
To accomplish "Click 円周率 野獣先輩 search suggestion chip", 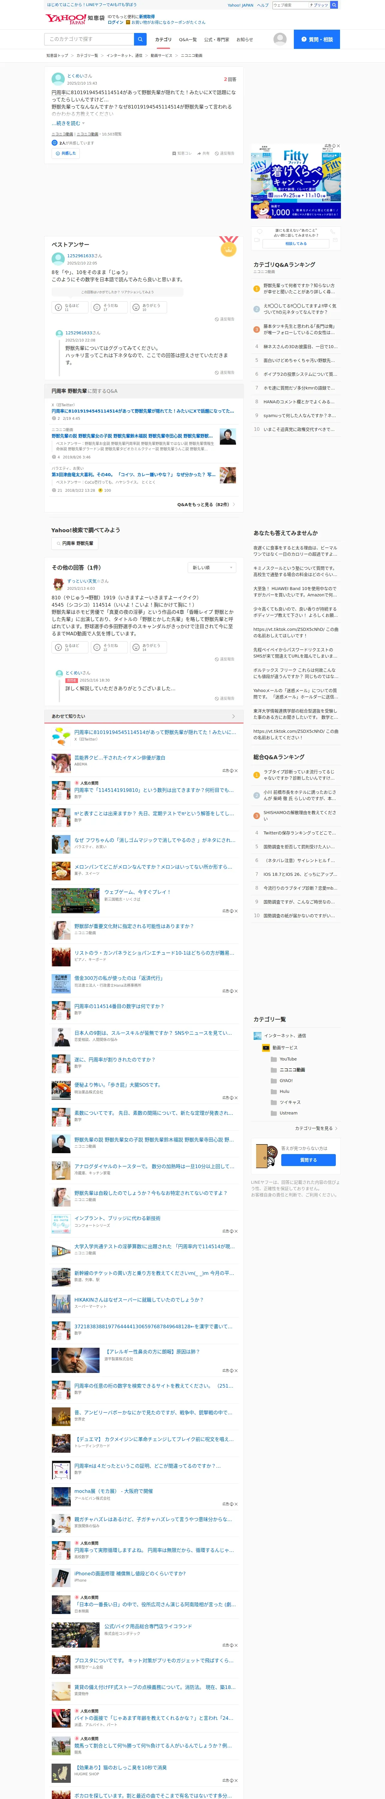I will tap(74, 543).
